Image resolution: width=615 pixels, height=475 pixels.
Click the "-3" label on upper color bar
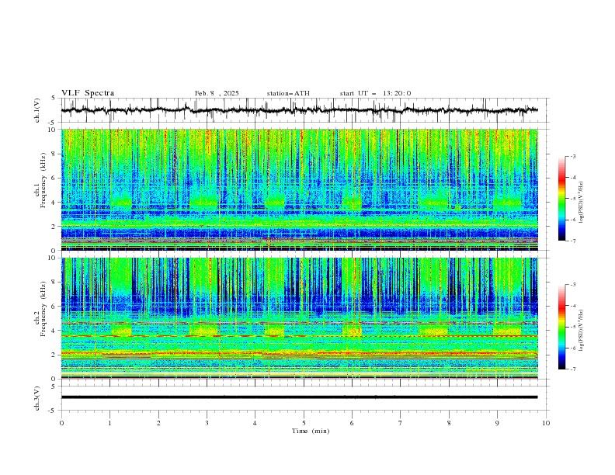[572, 156]
